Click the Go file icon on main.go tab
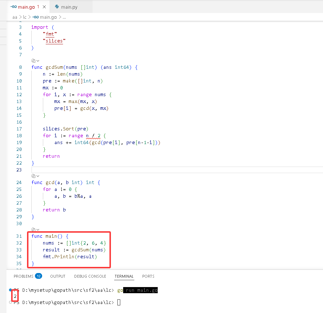This screenshot has width=323, height=313. pos(13,7)
